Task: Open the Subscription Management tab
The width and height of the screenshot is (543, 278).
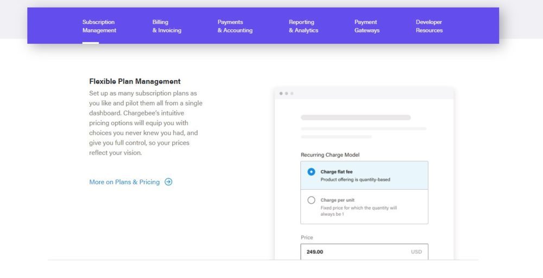Action: tap(99, 26)
